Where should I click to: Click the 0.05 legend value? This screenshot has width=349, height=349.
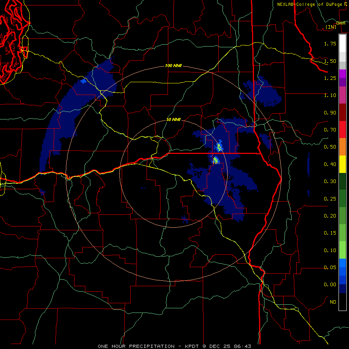(x=330, y=268)
